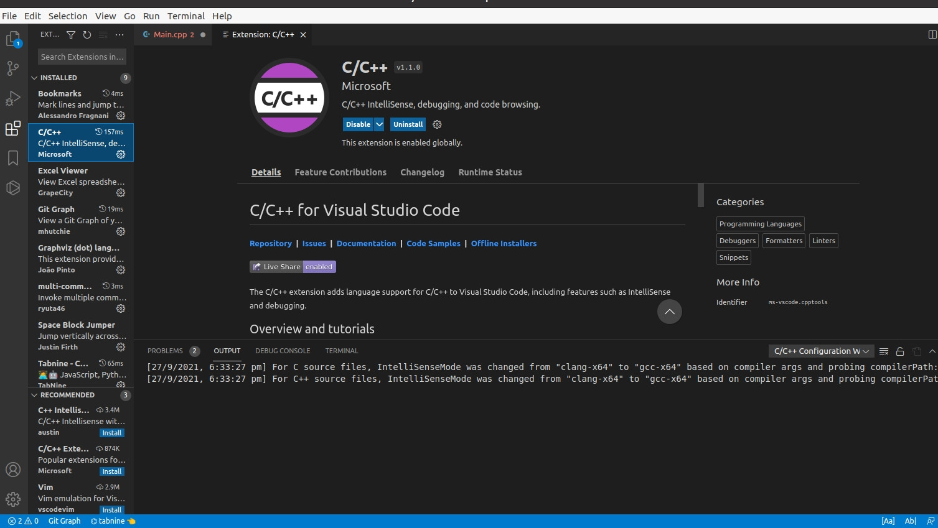
Task: Open the Offline Installers link
Action: 504,244
